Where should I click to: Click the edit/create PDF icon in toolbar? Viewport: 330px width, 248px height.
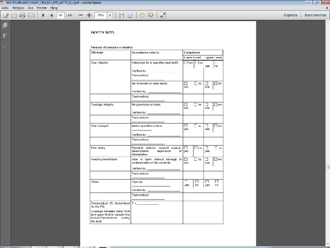pyautogui.click(x=6, y=15)
